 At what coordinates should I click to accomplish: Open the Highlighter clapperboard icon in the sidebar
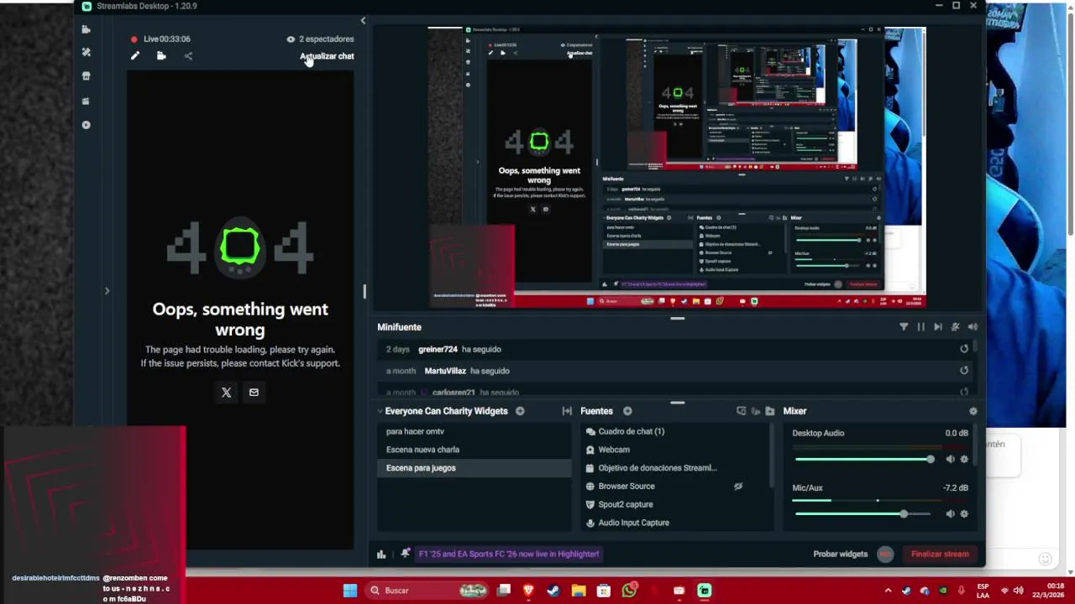86,101
